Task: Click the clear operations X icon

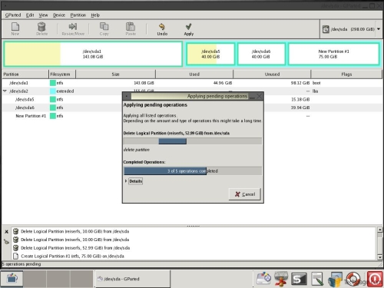Action: coord(6,232)
